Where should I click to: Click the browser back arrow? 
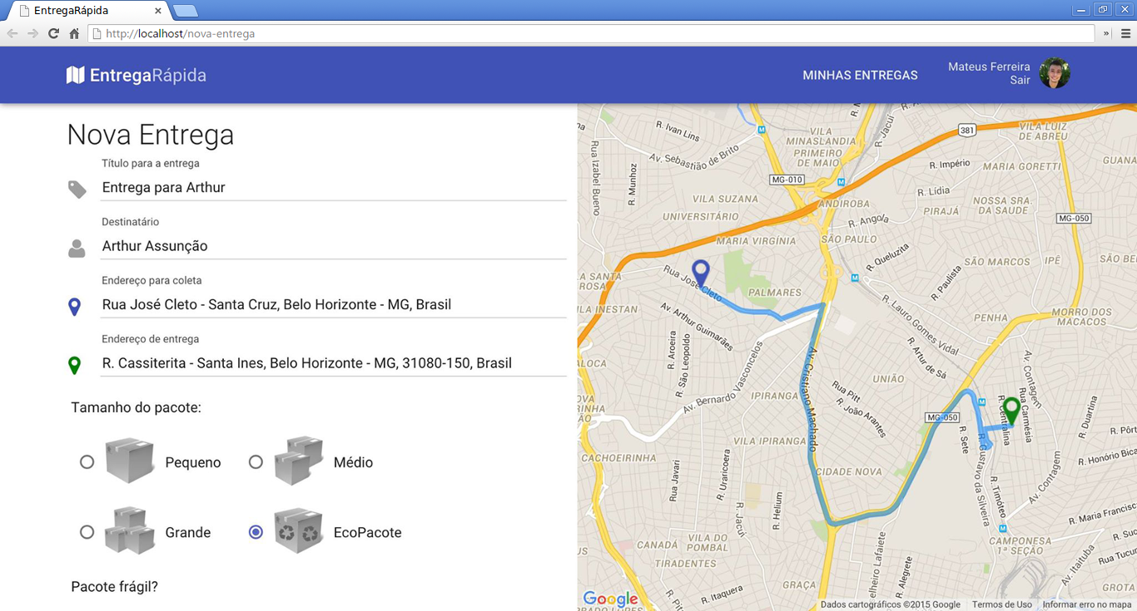(12, 33)
